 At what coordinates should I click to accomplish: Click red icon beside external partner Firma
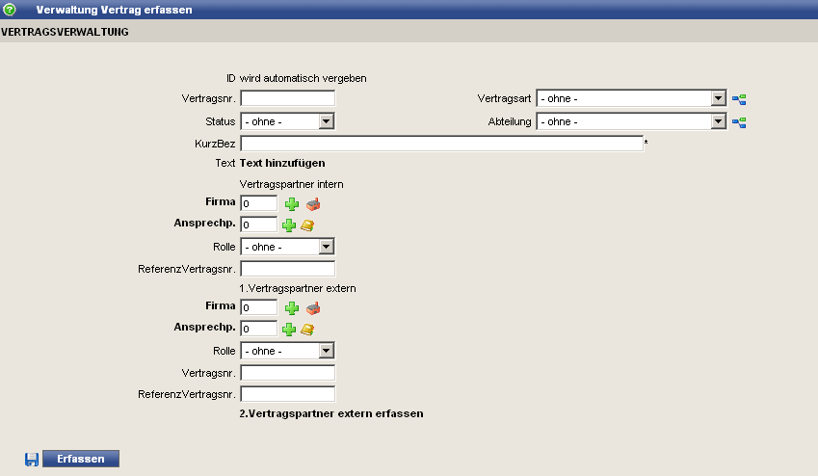(x=312, y=308)
